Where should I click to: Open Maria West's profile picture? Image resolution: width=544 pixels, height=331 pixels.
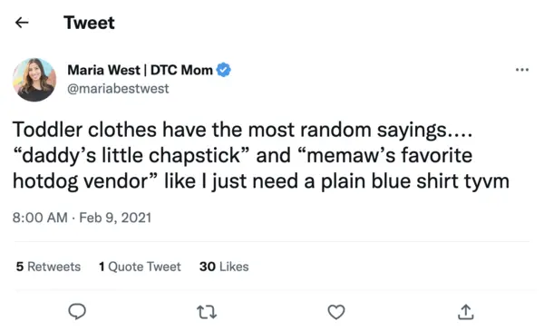click(34, 80)
